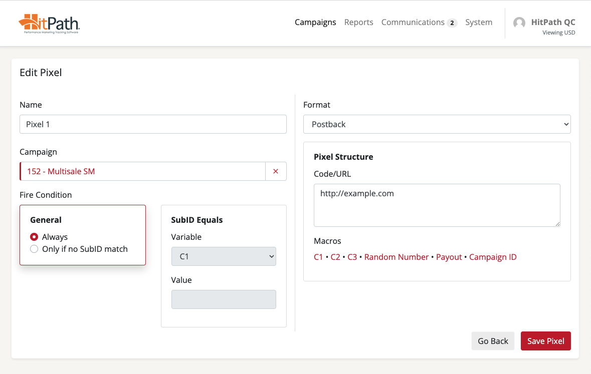Open the Format dropdown
Viewport: 591px width, 374px height.
click(x=437, y=124)
